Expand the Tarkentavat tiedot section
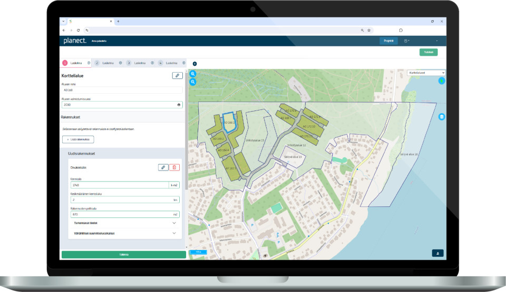506x292 pixels. [124, 223]
